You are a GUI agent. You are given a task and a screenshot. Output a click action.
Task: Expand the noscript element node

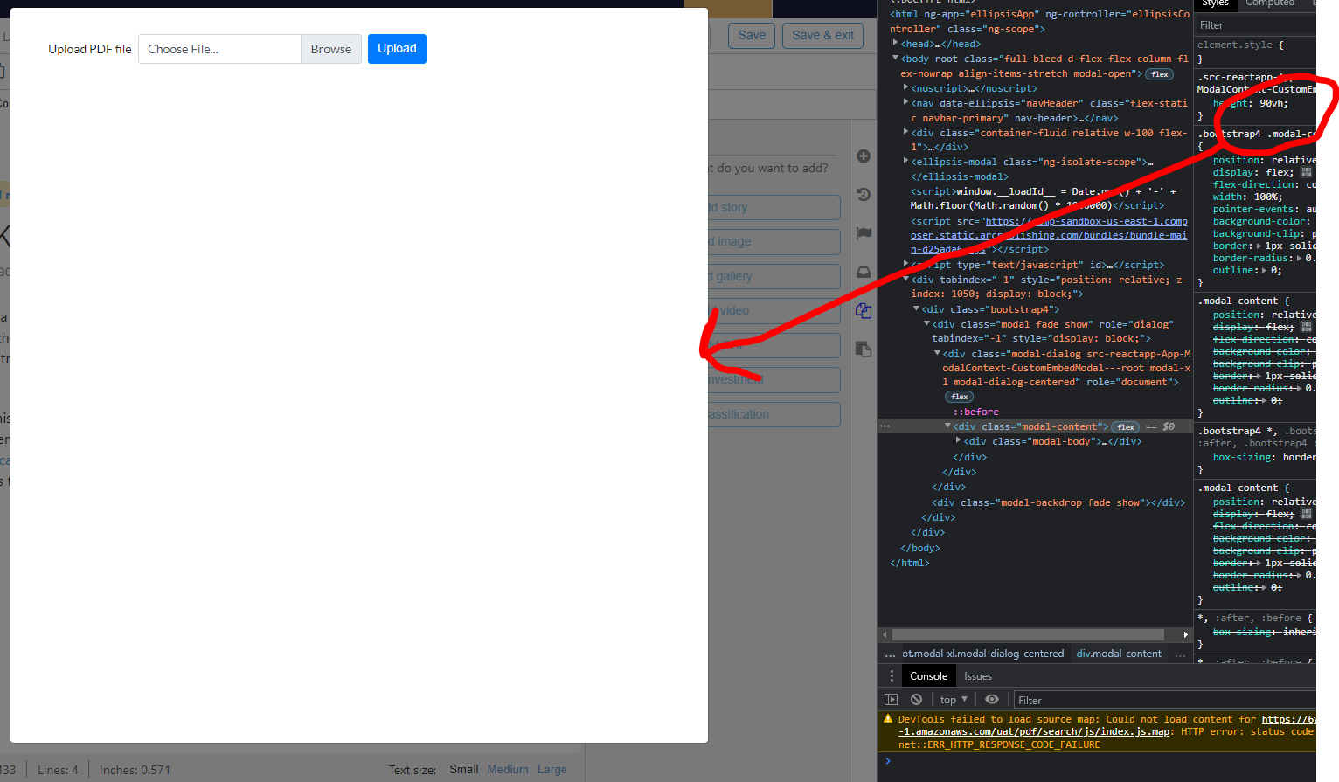(905, 87)
